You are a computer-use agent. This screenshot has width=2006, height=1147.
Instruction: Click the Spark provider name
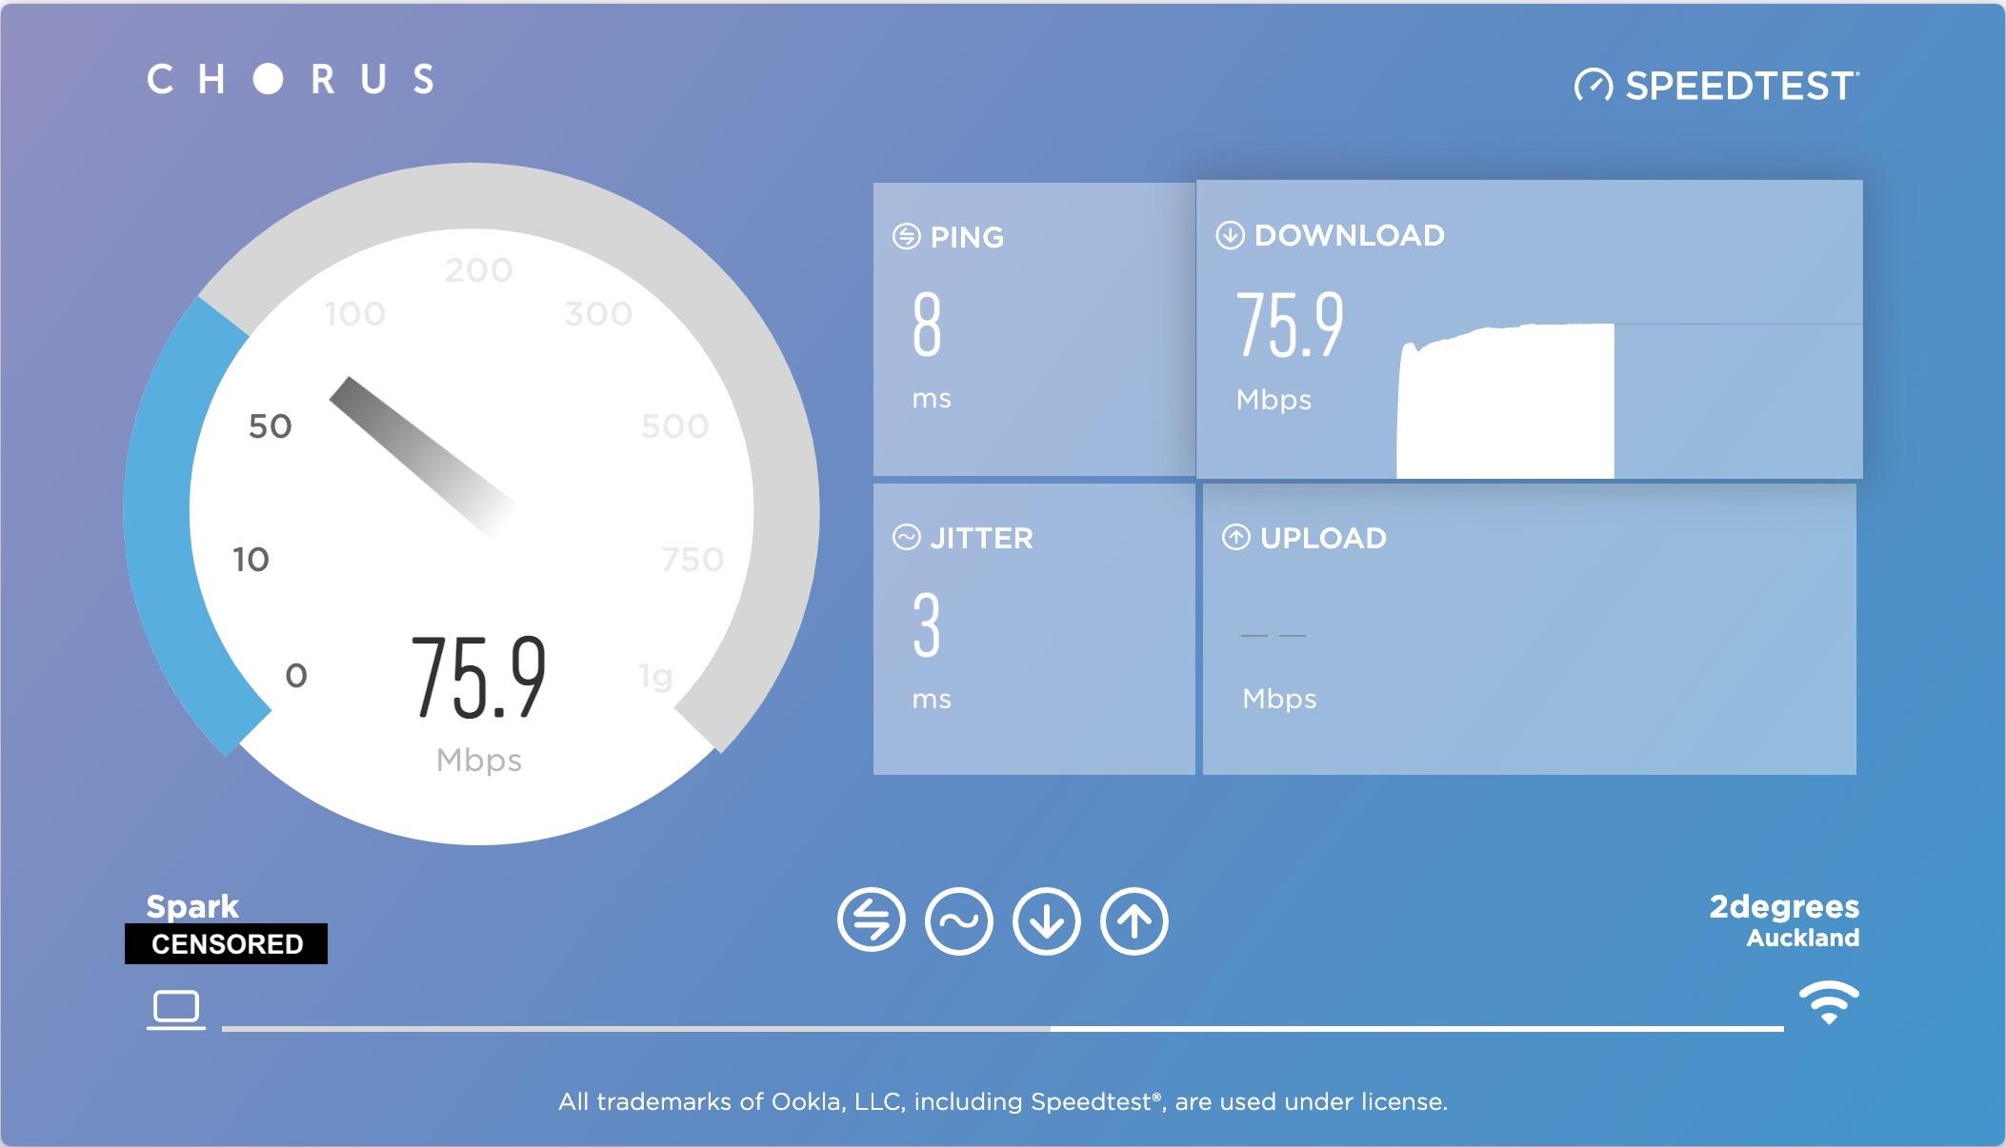click(192, 906)
